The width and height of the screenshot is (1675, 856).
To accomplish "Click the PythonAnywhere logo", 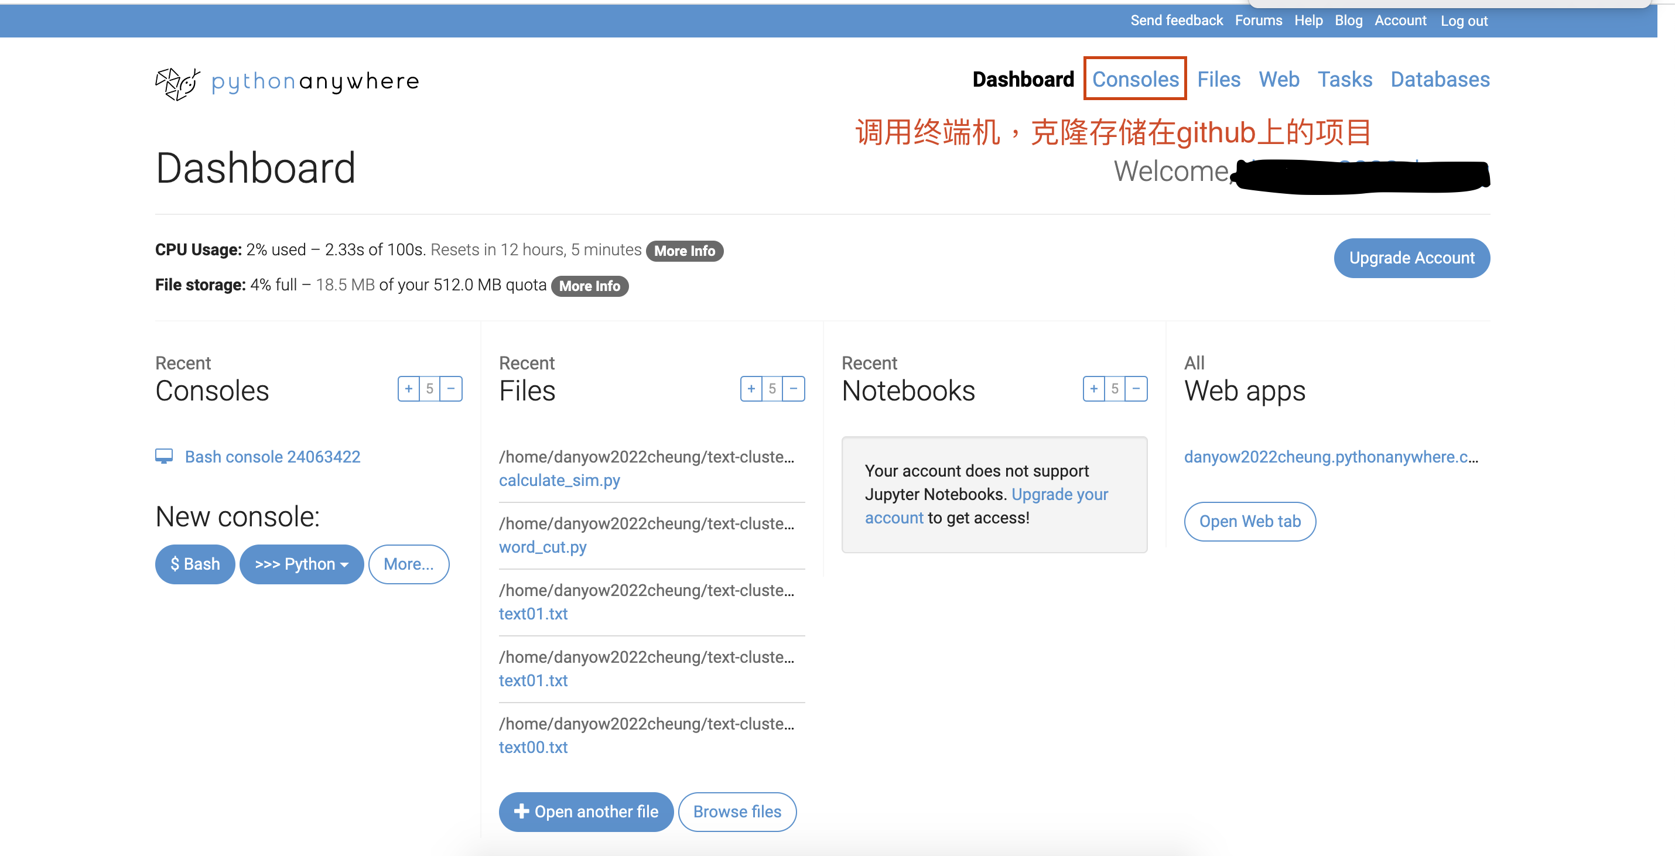I will click(x=285, y=82).
